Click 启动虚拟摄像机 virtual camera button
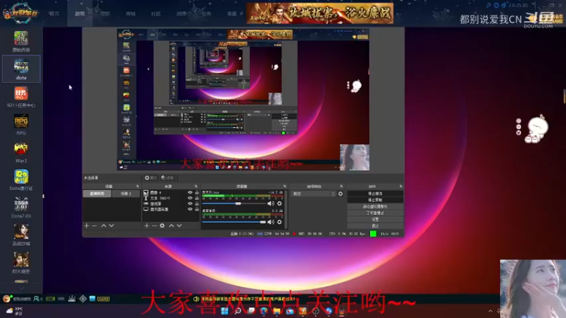The width and height of the screenshot is (566, 318). 375,206
